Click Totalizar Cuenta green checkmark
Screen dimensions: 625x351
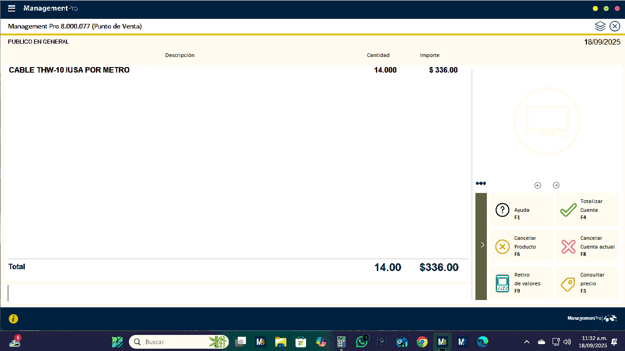click(587, 210)
